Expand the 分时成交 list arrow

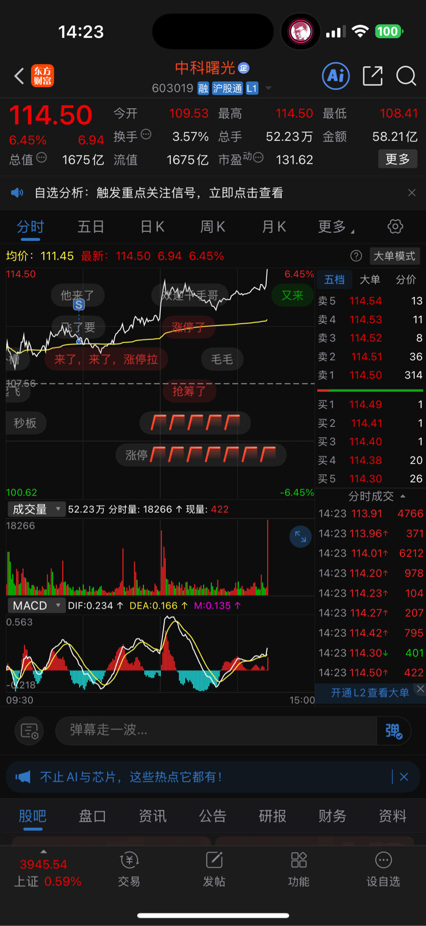point(403,496)
